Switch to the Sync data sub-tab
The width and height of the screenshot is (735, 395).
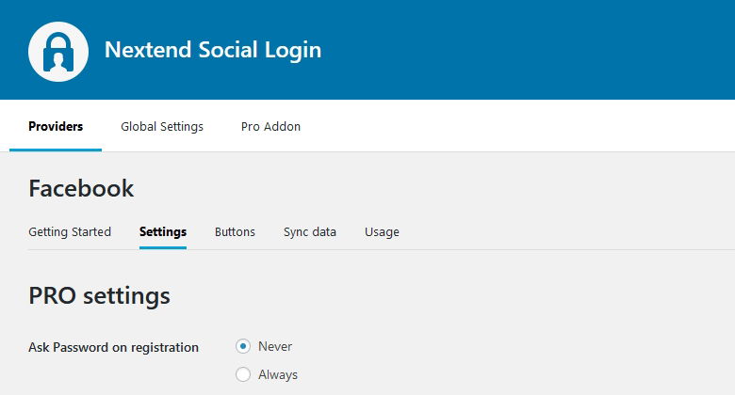pos(310,231)
